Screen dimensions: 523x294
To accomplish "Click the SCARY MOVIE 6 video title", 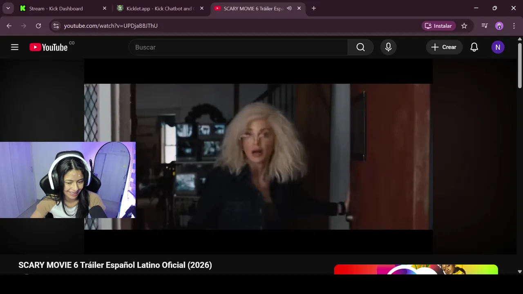I will [x=115, y=265].
